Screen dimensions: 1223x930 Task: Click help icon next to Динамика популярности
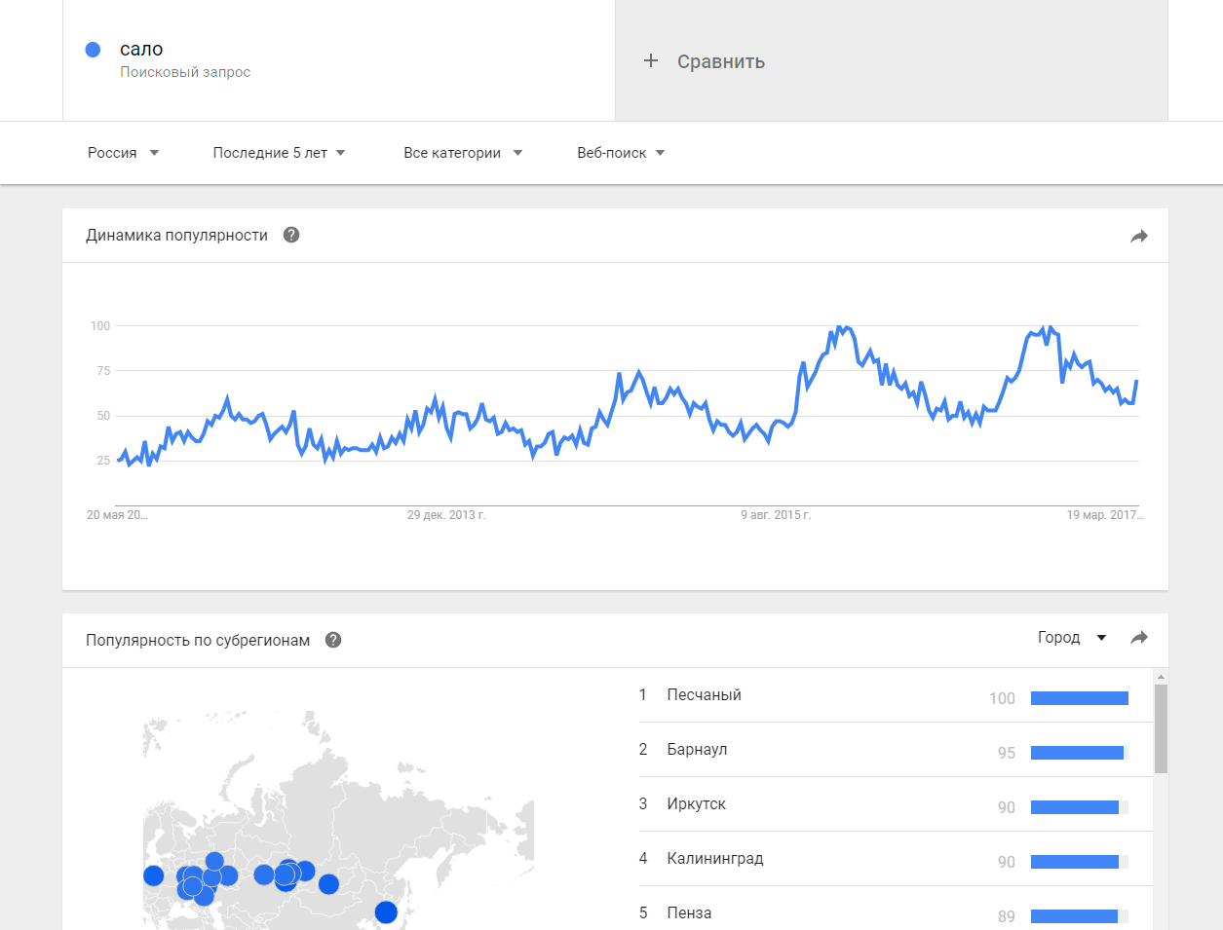(x=291, y=235)
